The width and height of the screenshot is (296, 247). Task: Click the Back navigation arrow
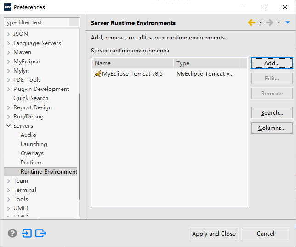[x=251, y=22]
